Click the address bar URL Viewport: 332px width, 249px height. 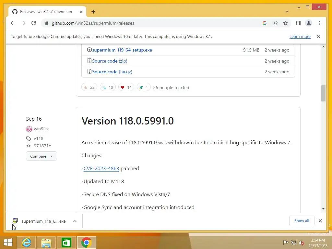[93, 23]
